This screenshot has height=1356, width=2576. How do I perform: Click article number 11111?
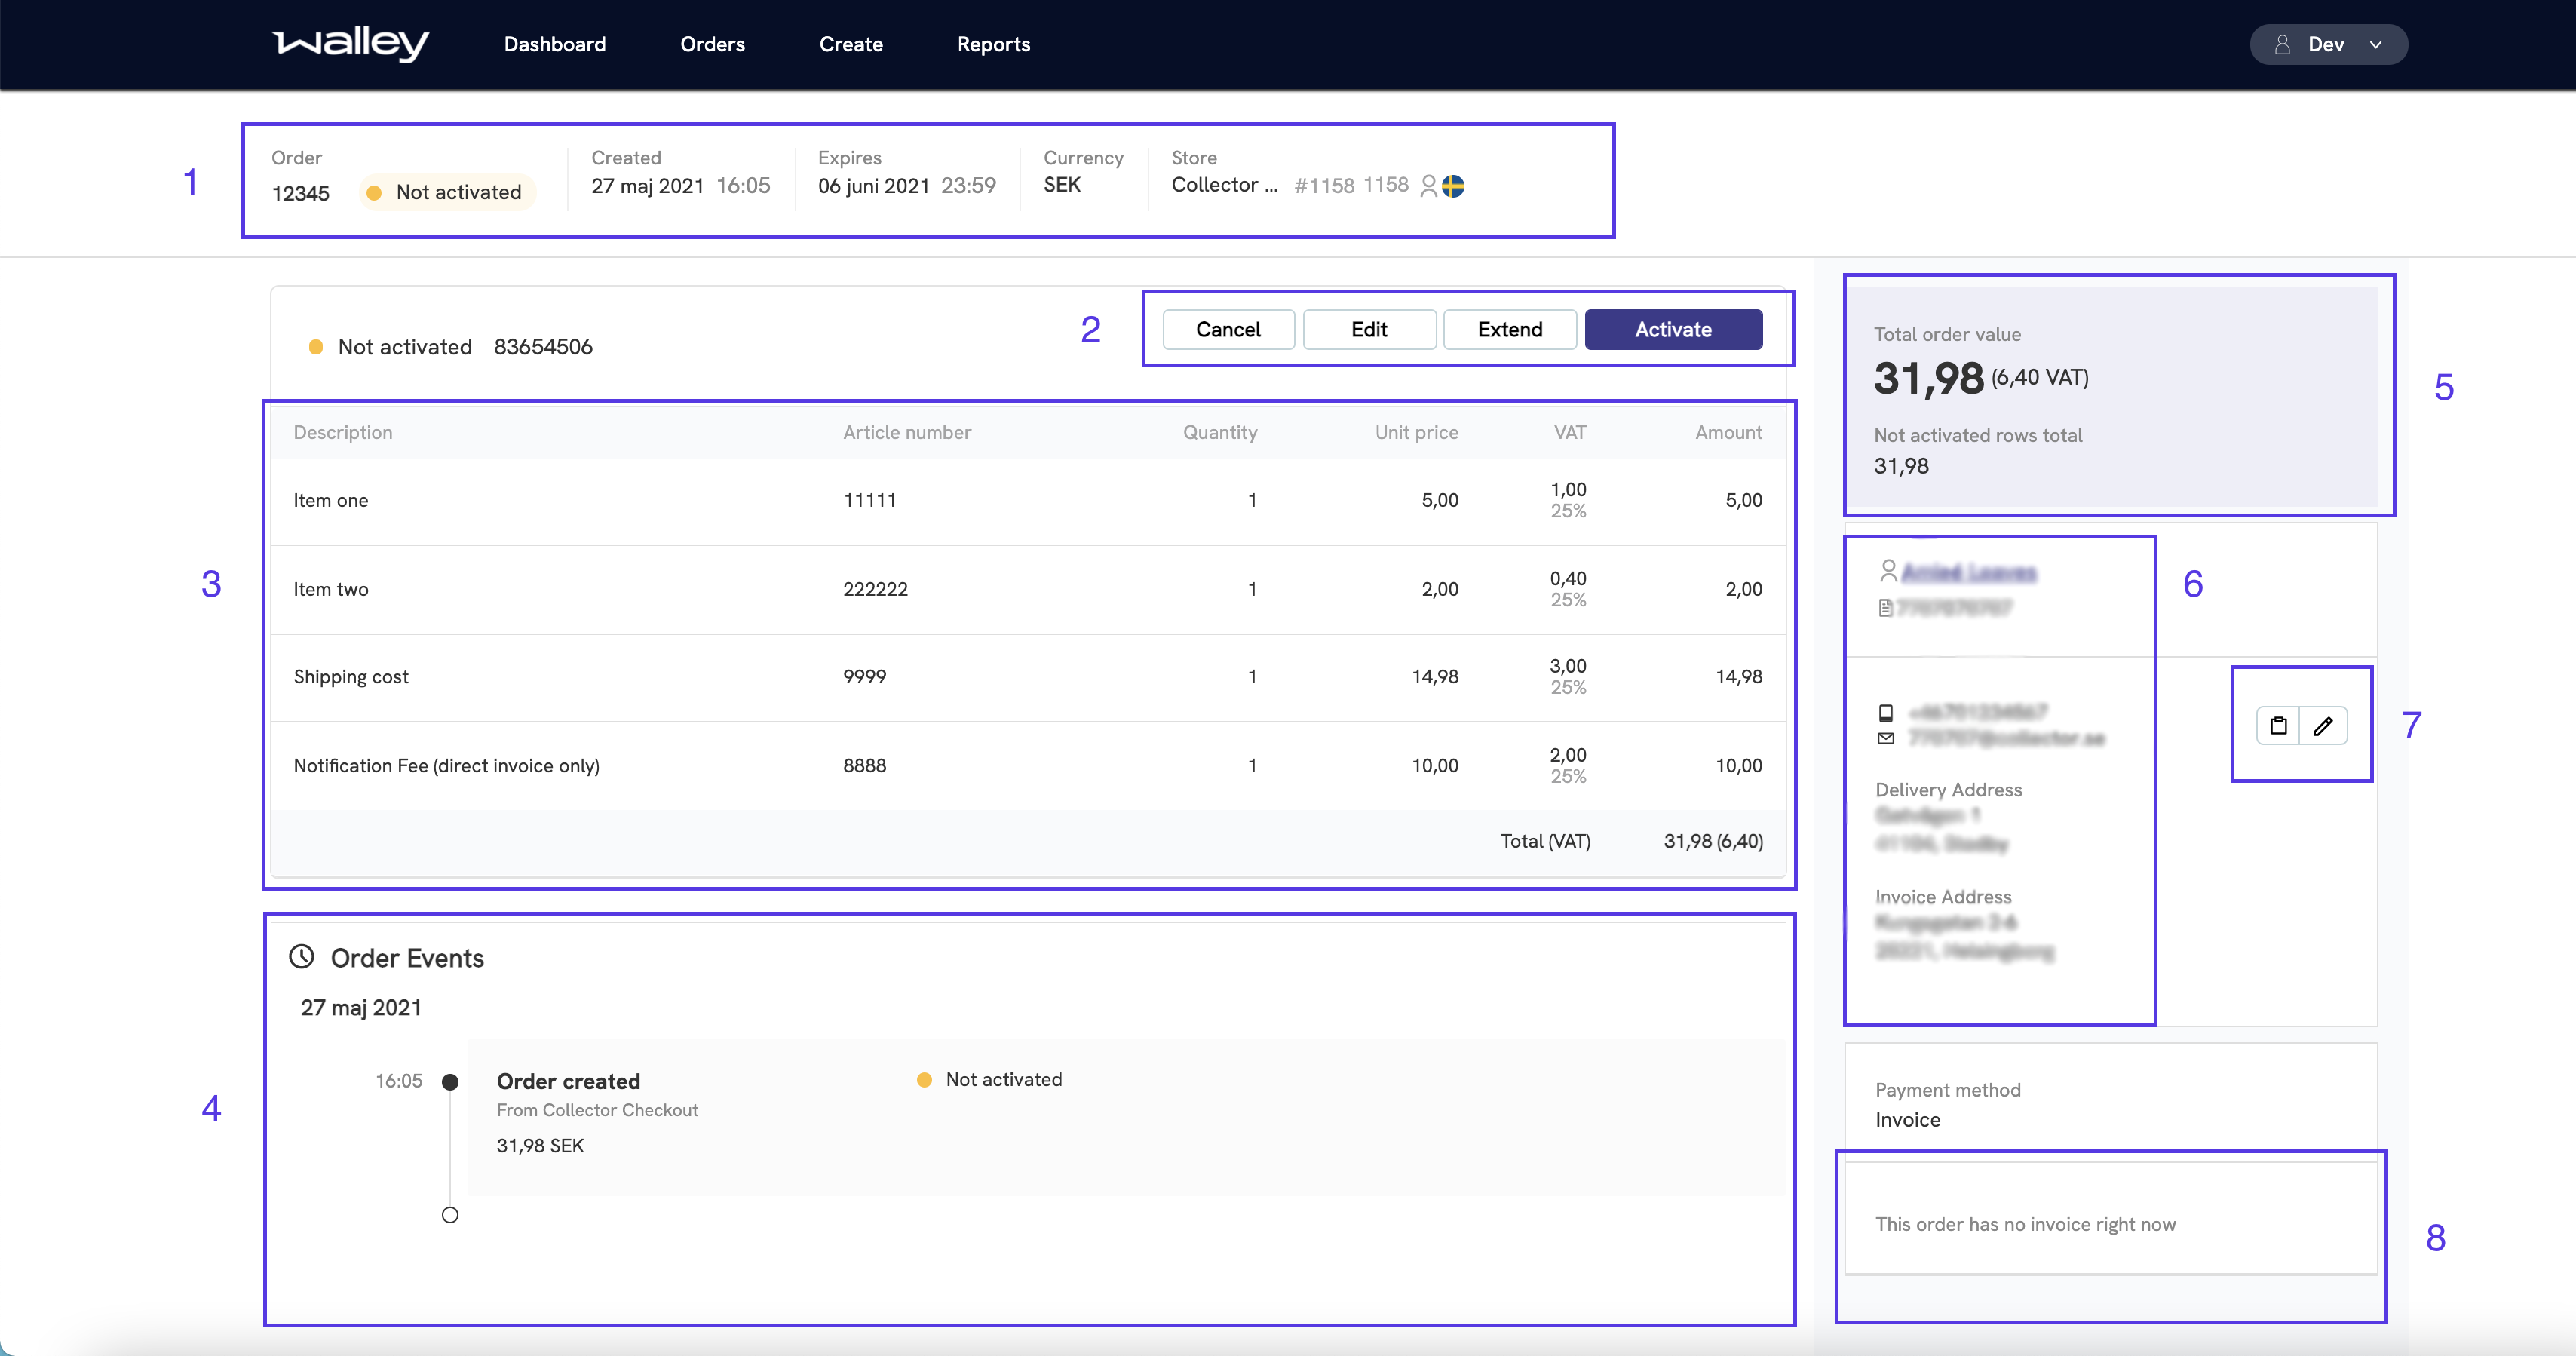869,500
